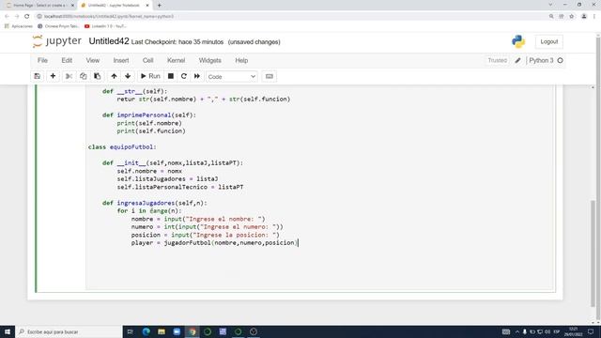The image size is (601, 338).
Task: Open the Widgets menu
Action: click(x=210, y=60)
